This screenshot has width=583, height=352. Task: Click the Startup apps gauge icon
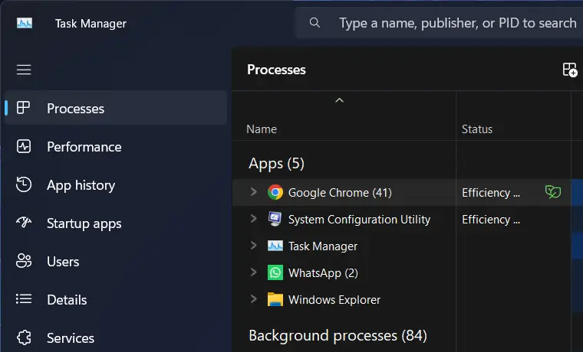(24, 222)
